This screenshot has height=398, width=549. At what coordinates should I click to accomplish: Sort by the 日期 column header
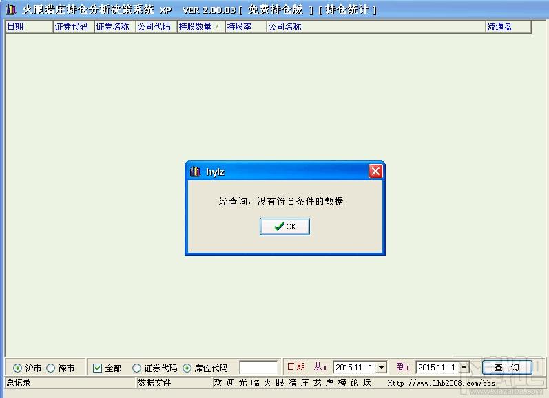tap(29, 27)
